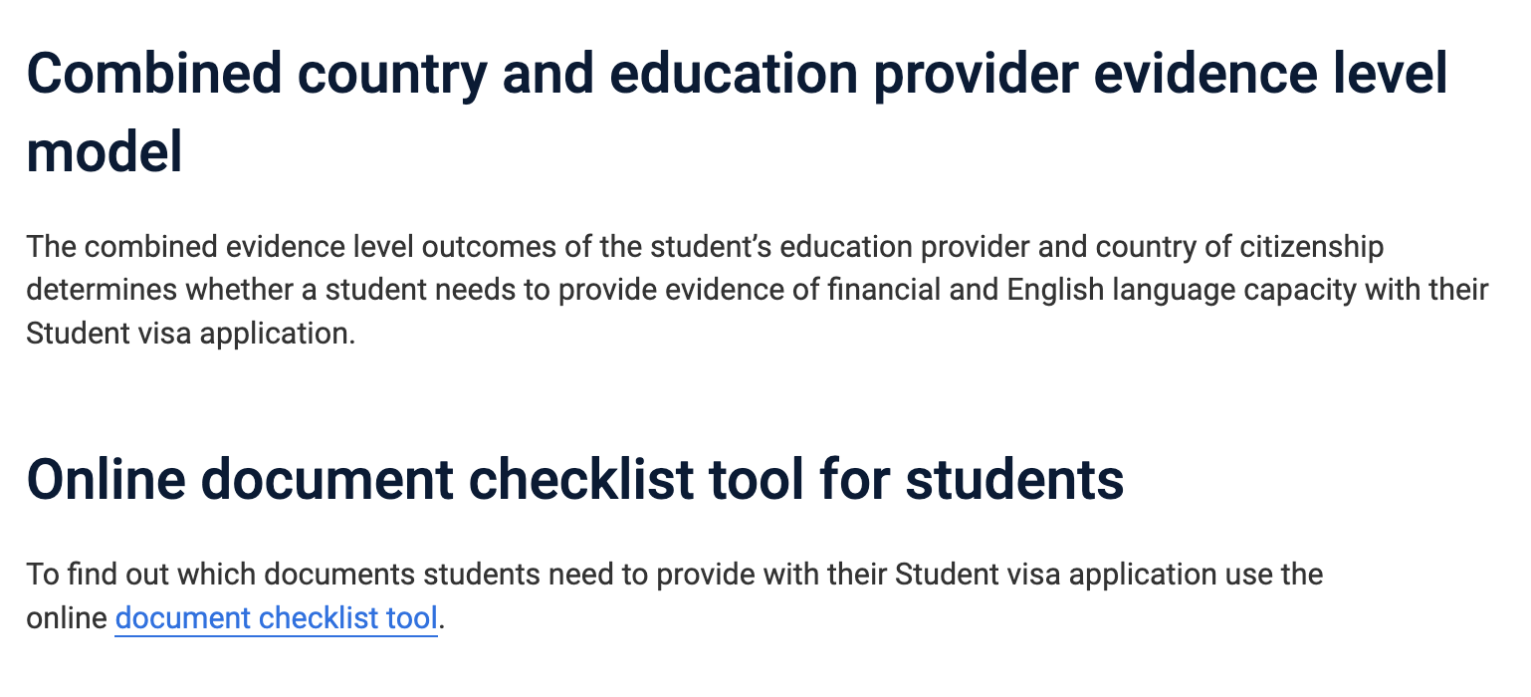Image resolution: width=1531 pixels, height=697 pixels.
Task: Click the word "model" in the first heading
Action: coord(105,152)
